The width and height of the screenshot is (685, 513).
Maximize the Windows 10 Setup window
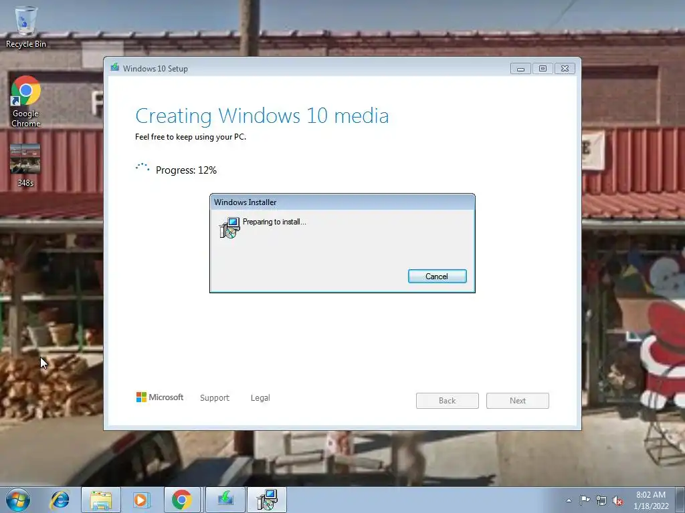click(543, 69)
